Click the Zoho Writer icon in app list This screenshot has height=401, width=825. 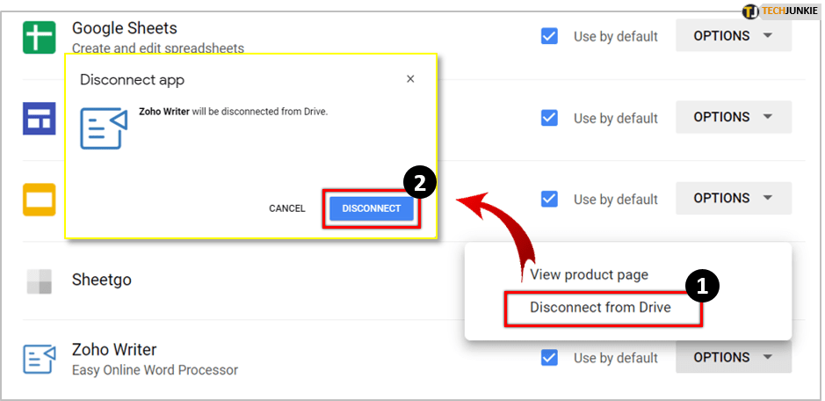pos(39,358)
